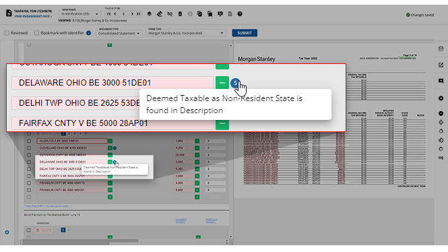Click the copy-with-check clipboard toolbar icon
The image size is (448, 252).
(x=199, y=13)
